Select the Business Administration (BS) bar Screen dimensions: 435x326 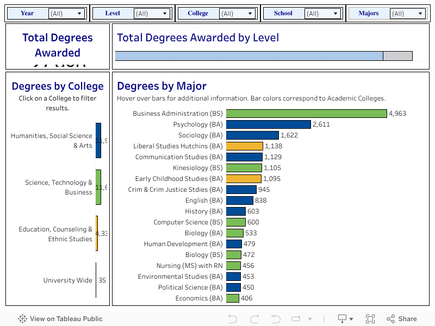[x=306, y=114]
